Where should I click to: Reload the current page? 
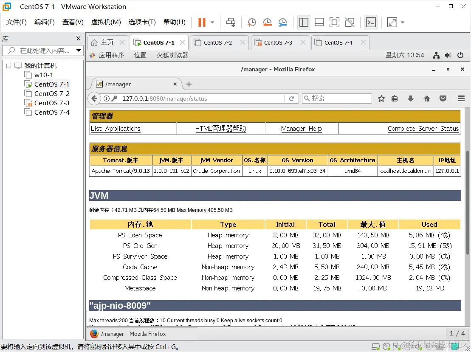point(291,99)
